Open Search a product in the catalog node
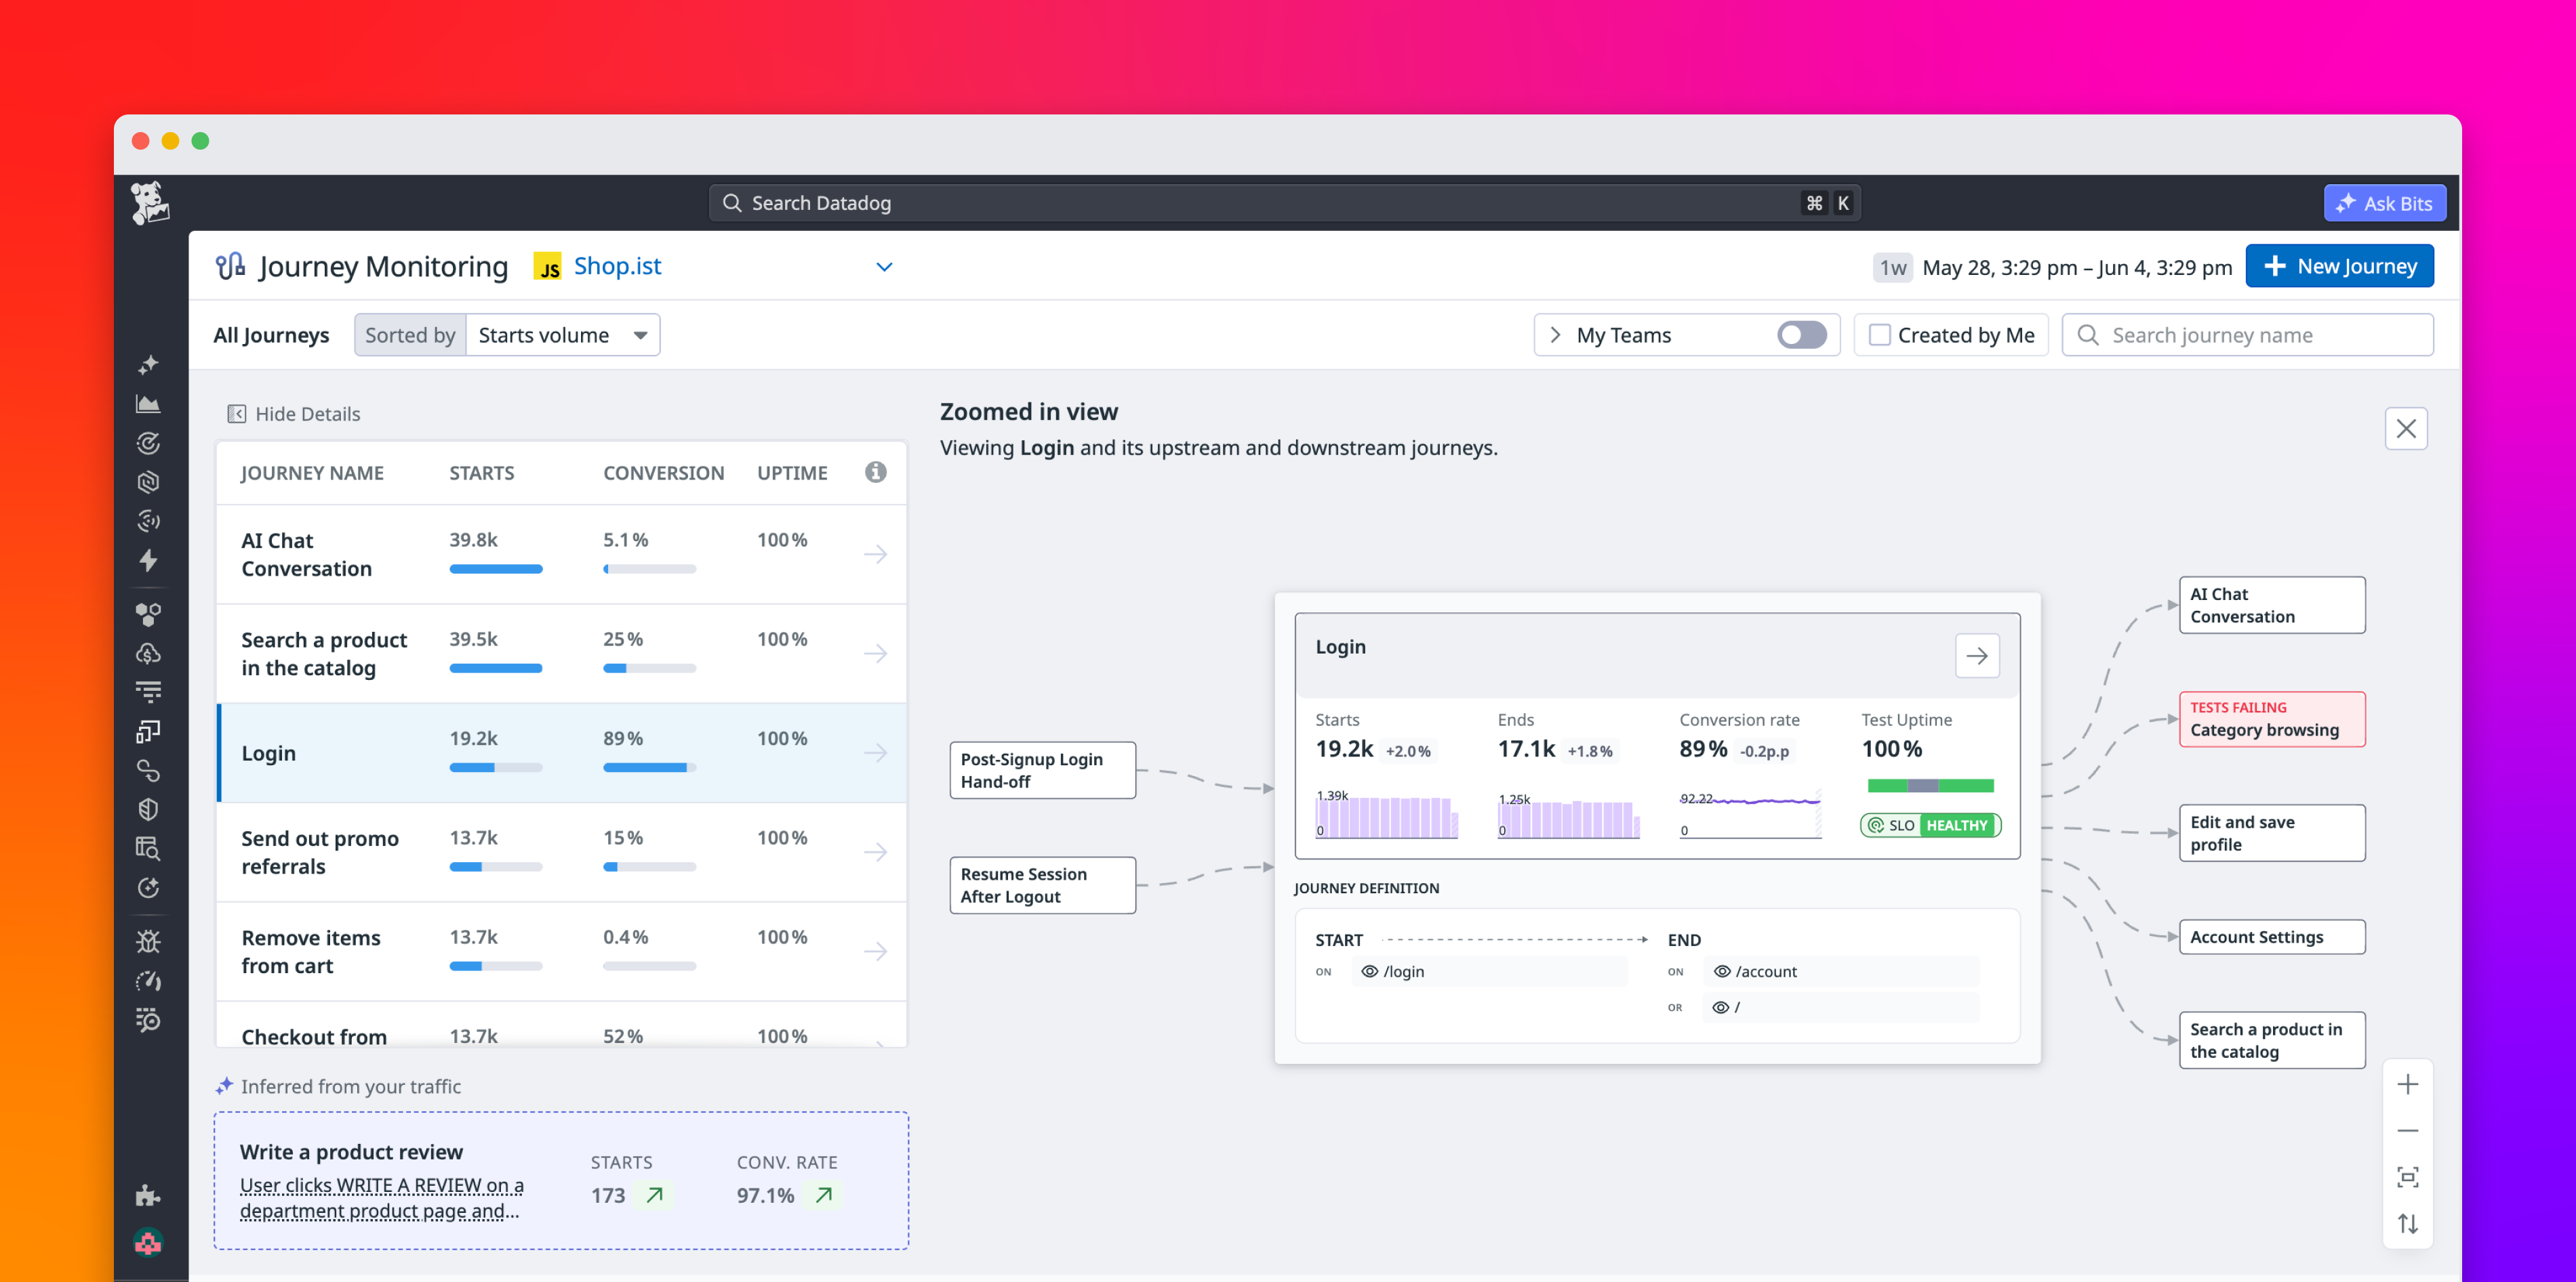This screenshot has width=2576, height=1282. (2271, 1040)
